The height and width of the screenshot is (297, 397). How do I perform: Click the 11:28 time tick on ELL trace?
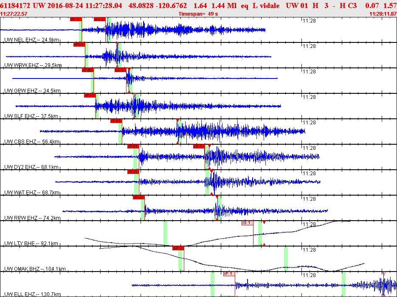point(310,275)
